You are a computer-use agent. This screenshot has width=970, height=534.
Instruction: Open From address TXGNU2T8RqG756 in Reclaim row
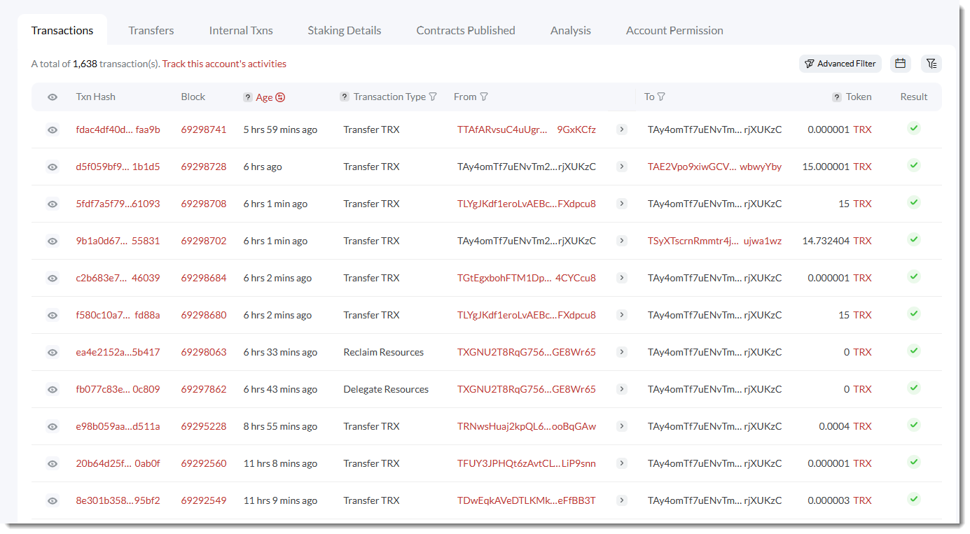pyautogui.click(x=527, y=352)
